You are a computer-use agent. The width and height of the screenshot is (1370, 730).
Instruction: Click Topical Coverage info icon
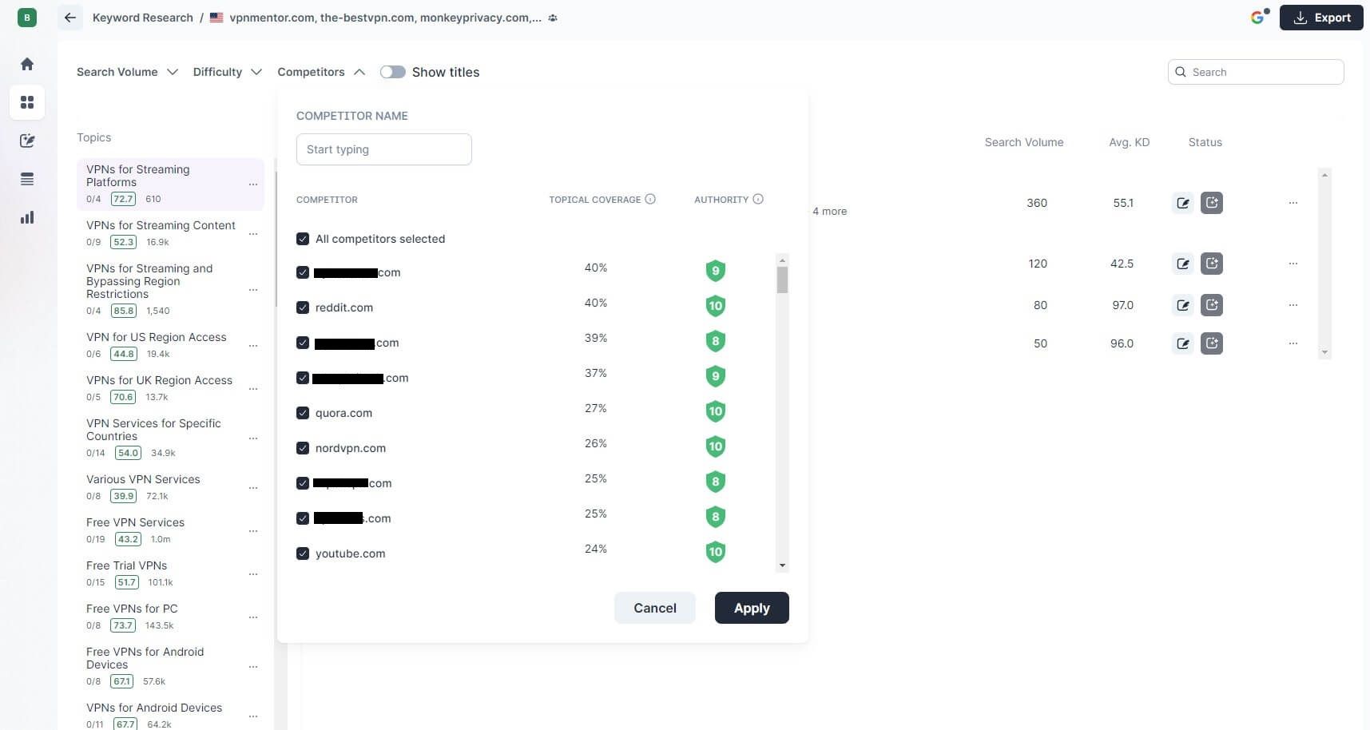click(650, 199)
